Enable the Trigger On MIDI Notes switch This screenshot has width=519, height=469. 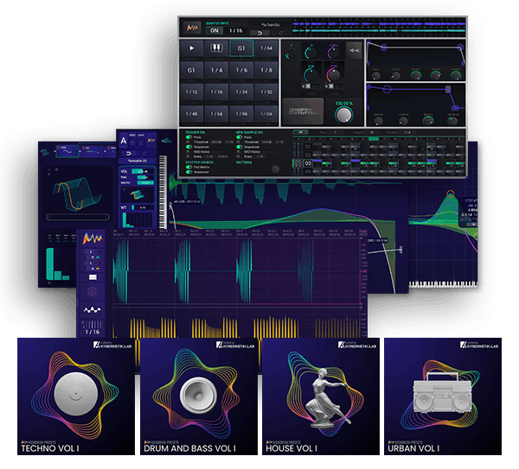[189, 152]
